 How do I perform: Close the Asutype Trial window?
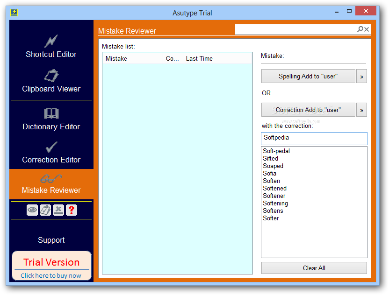point(366,11)
